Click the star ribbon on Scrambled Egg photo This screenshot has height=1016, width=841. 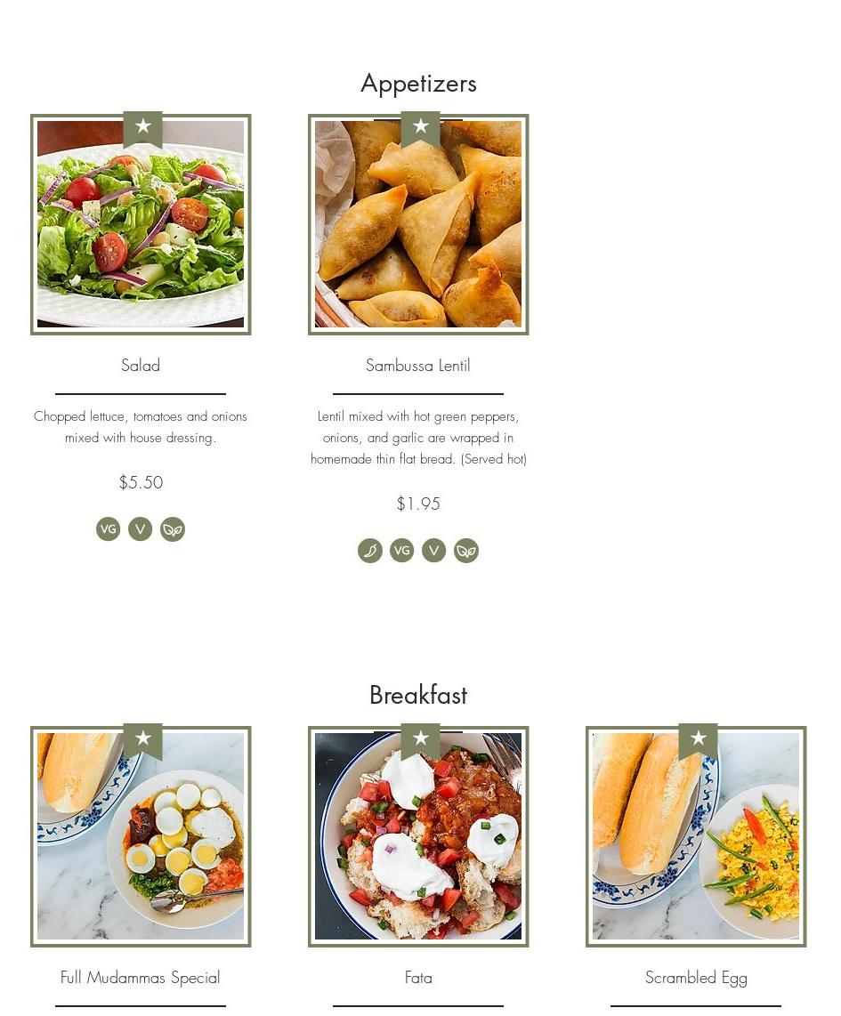698,741
